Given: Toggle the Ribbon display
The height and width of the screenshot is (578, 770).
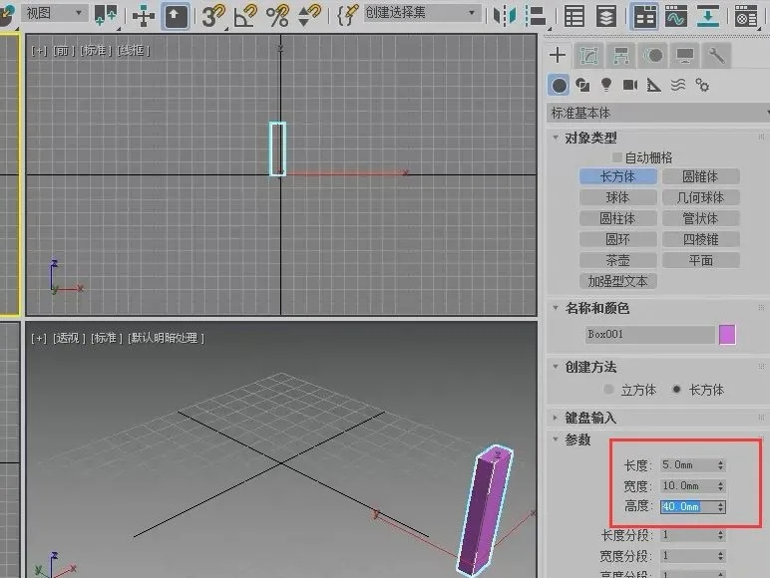Looking at the screenshot, I should tap(644, 16).
